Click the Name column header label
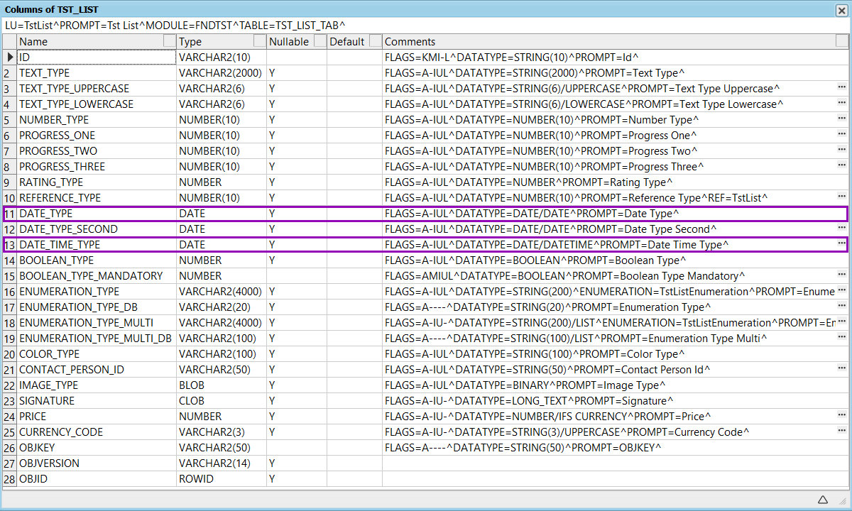The image size is (852, 511). [x=33, y=42]
